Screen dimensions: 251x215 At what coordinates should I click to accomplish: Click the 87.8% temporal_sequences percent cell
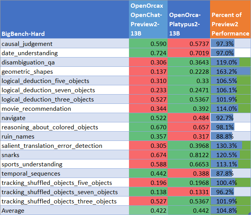(230, 174)
